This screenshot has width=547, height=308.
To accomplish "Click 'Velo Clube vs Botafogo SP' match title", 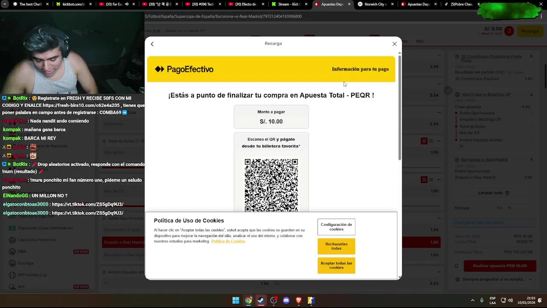I will pos(486,95).
